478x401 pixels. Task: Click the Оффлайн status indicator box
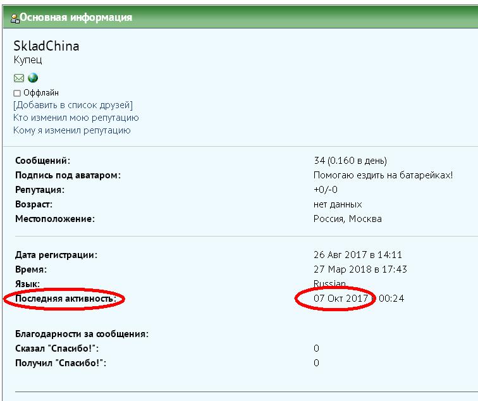17,93
